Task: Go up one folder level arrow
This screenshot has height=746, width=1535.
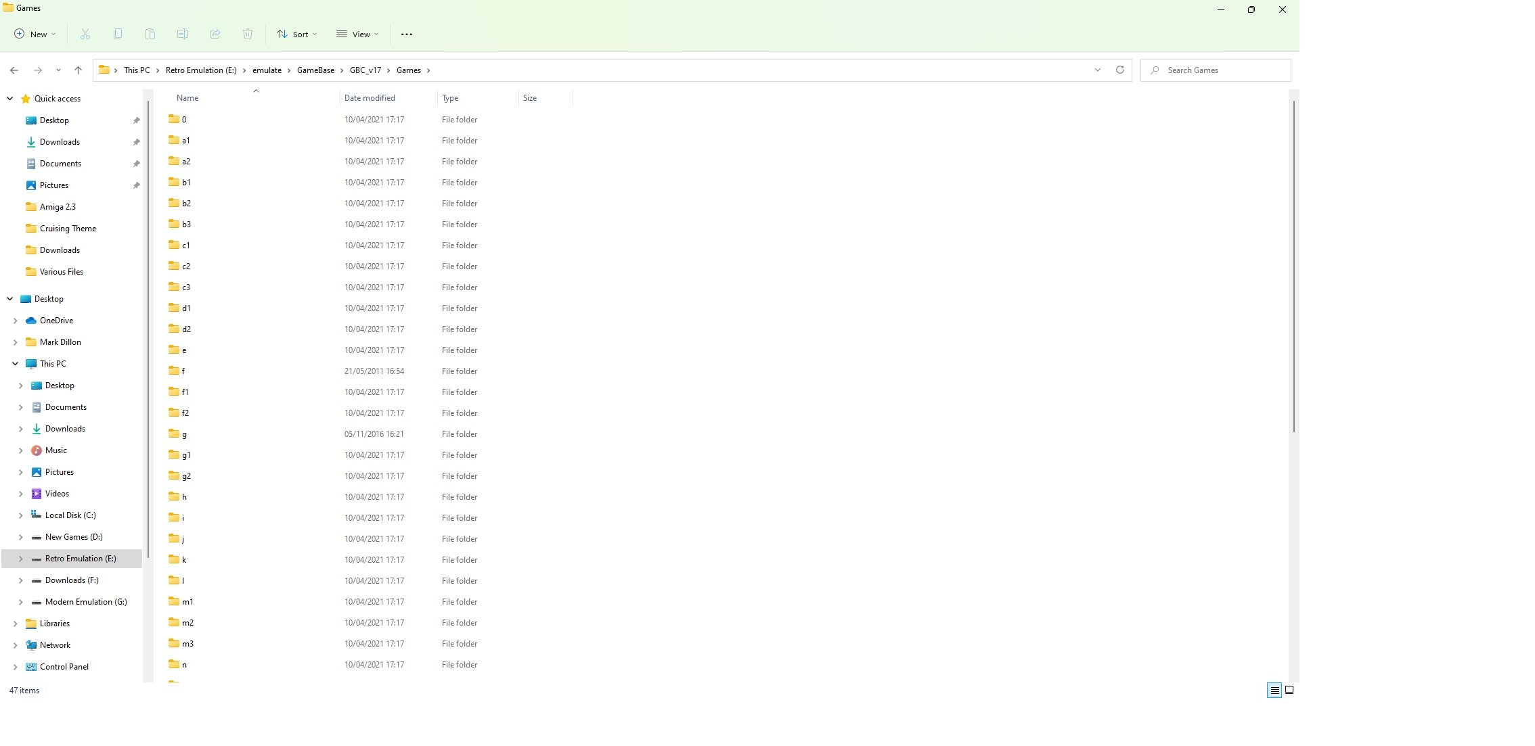Action: (78, 70)
